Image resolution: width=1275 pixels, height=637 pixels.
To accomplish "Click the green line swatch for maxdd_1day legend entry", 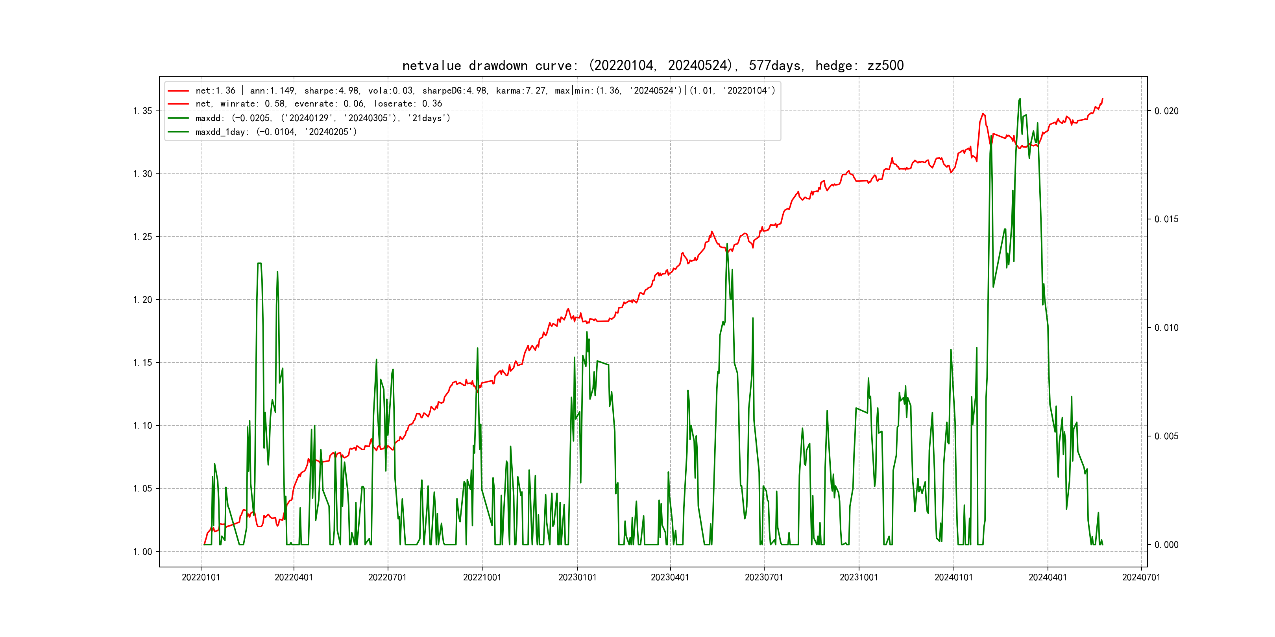I will pyautogui.click(x=178, y=132).
